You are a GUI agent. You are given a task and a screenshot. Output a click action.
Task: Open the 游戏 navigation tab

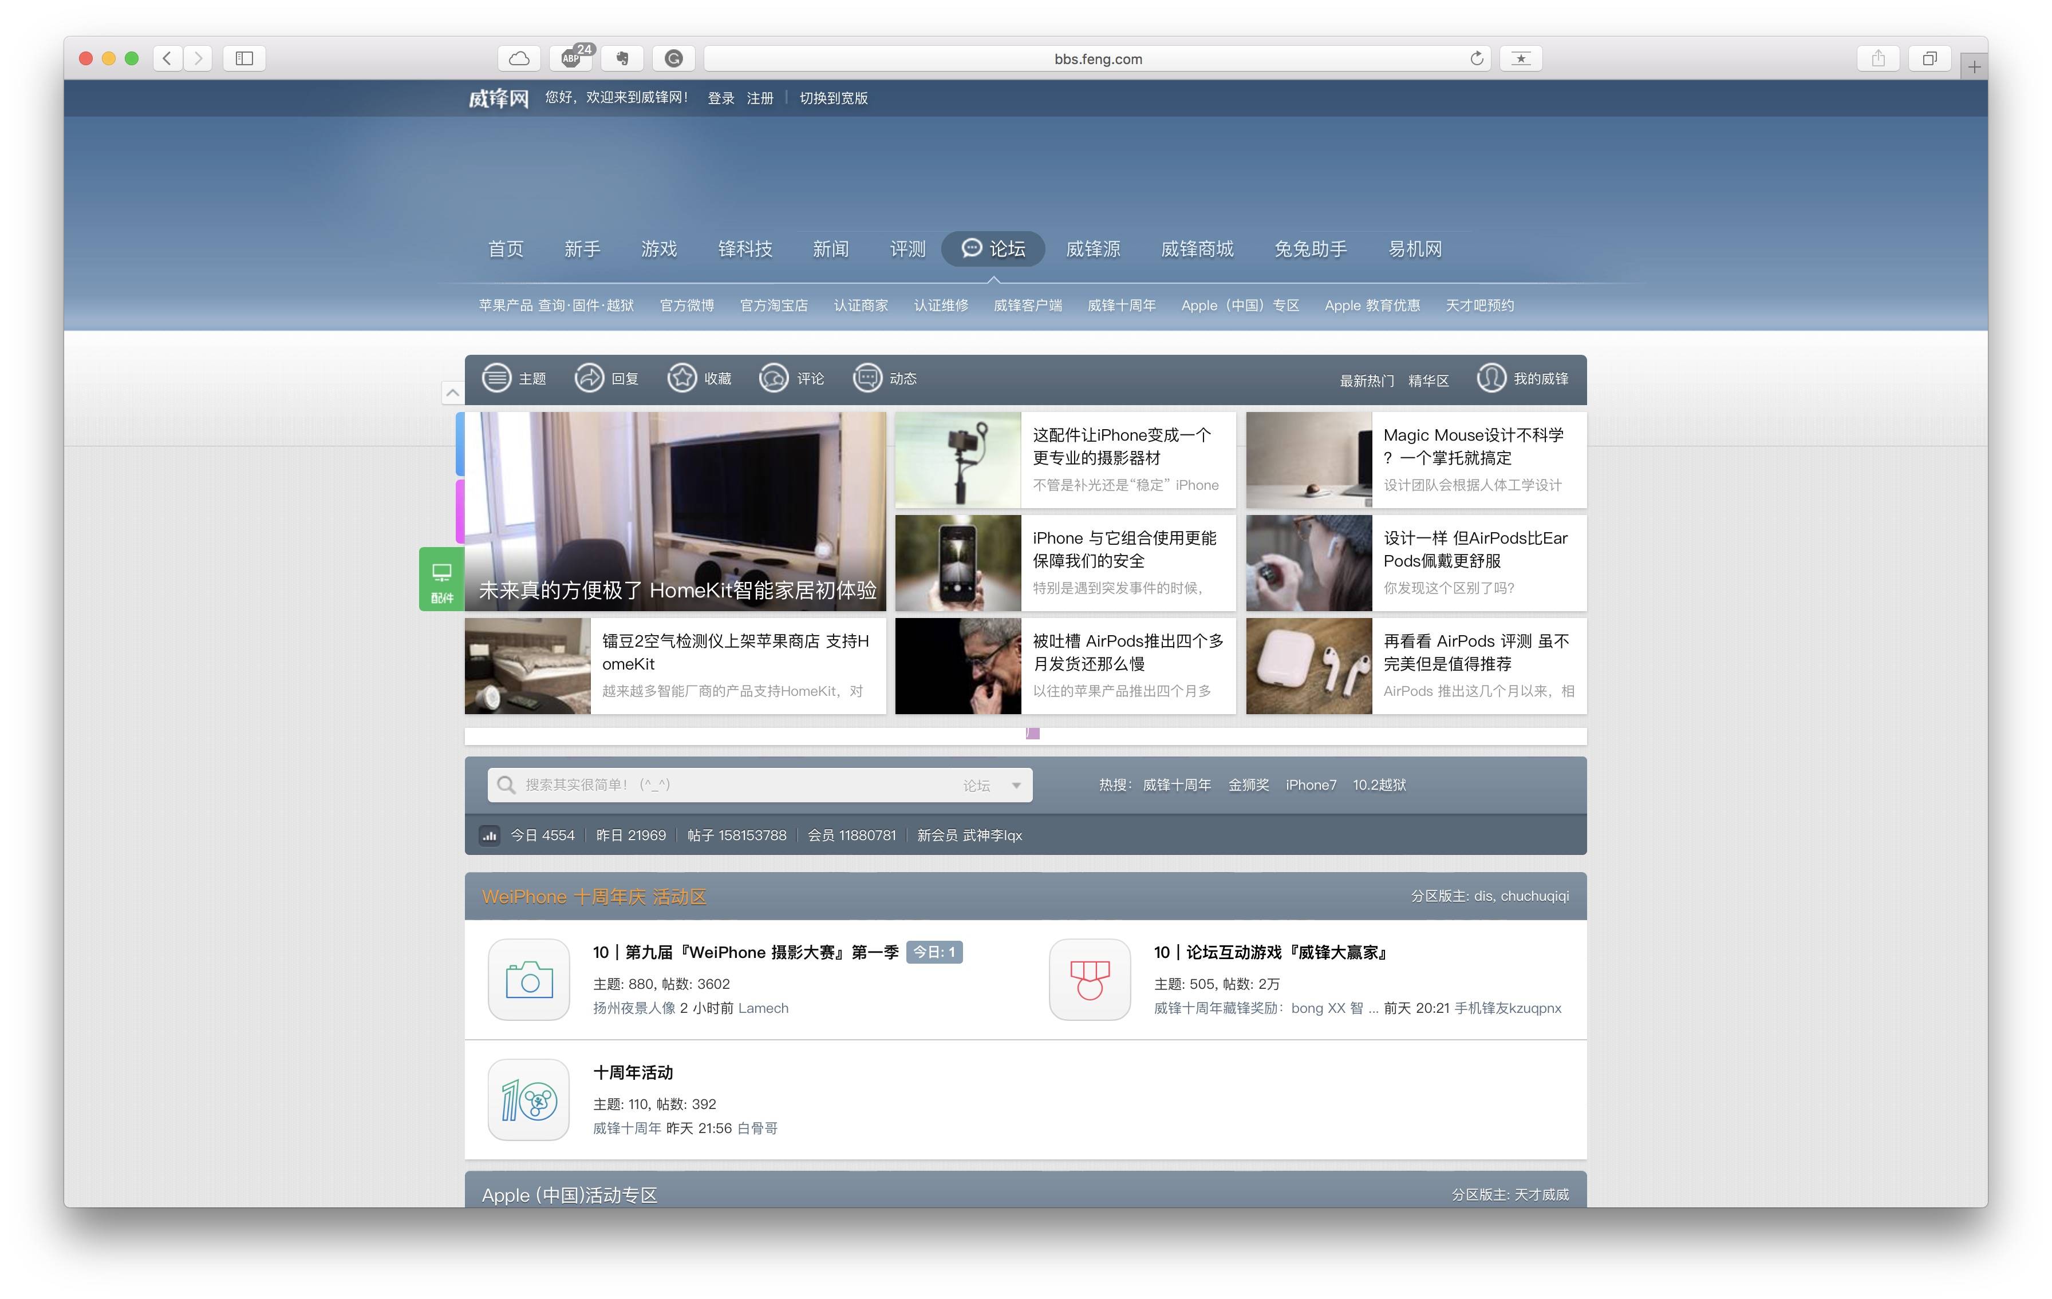660,249
